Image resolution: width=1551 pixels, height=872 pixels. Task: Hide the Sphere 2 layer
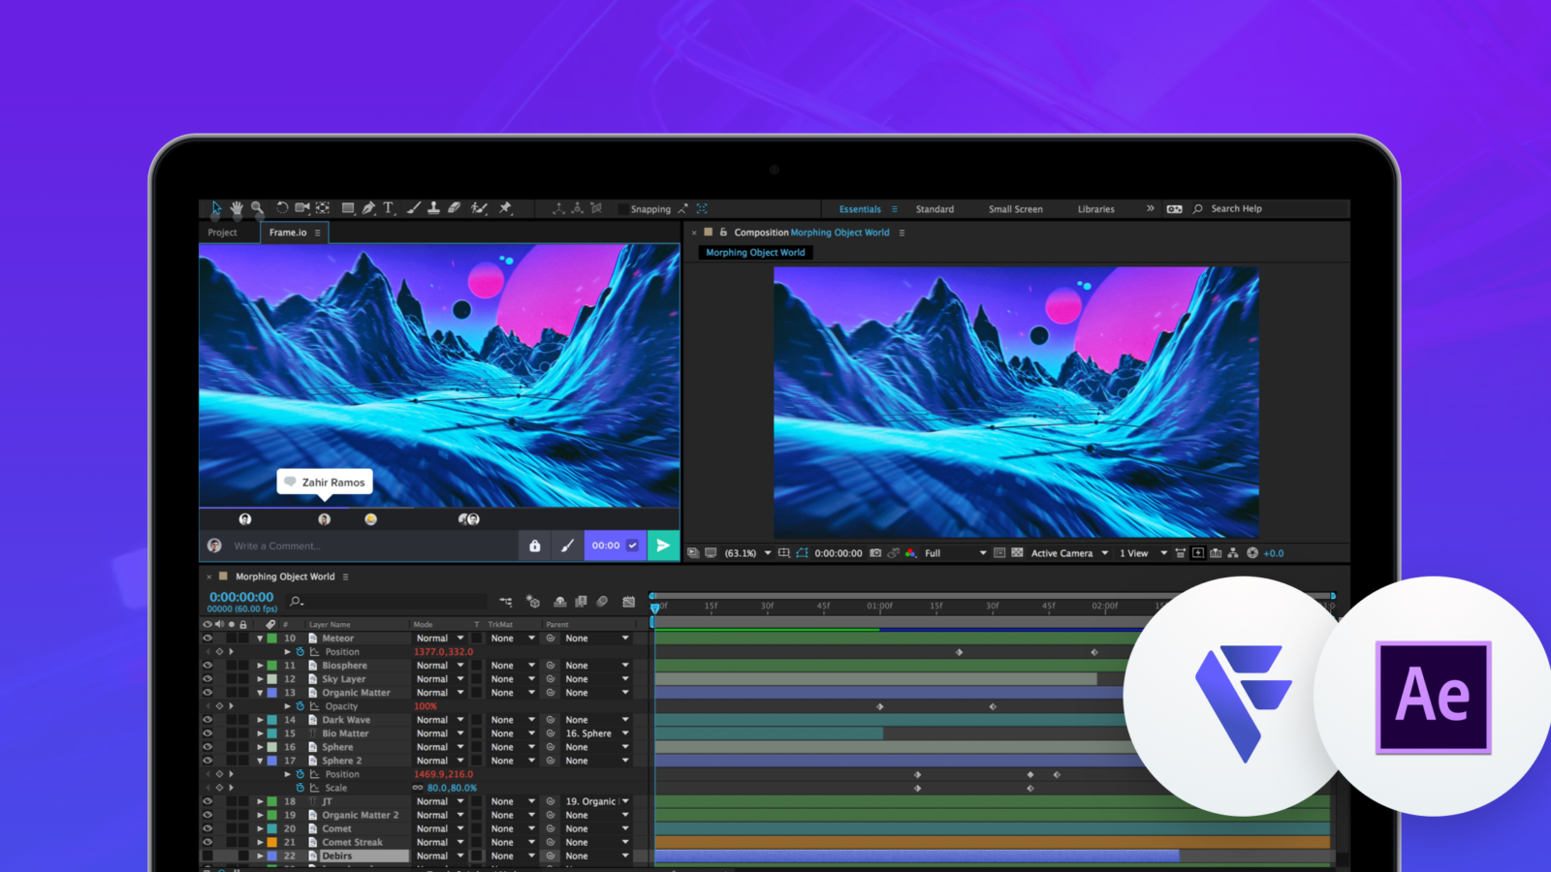coord(207,761)
